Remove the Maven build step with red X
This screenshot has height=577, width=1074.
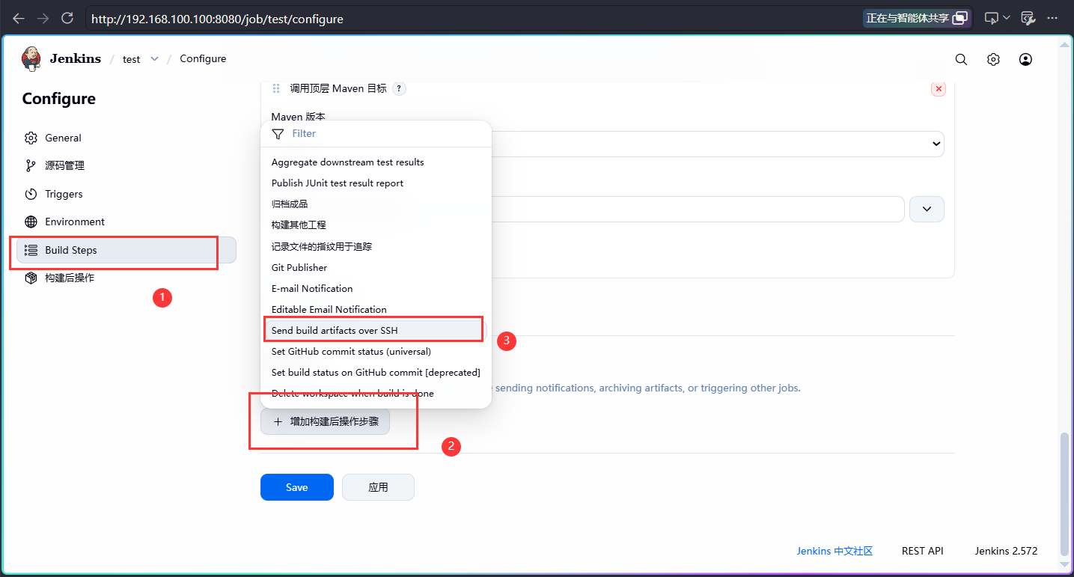(x=938, y=89)
